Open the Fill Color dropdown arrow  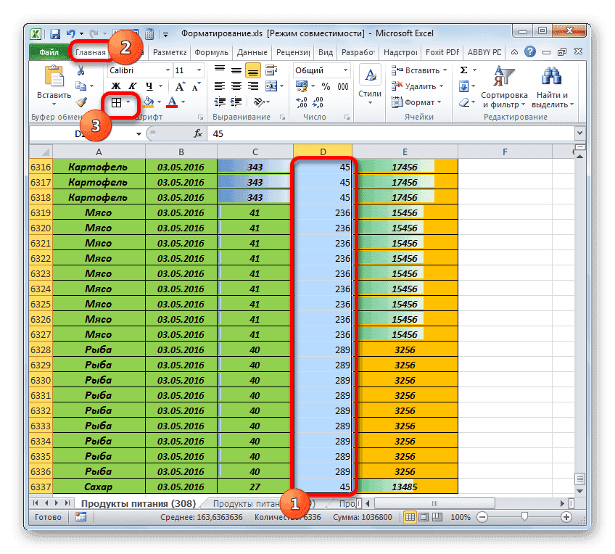(x=159, y=103)
